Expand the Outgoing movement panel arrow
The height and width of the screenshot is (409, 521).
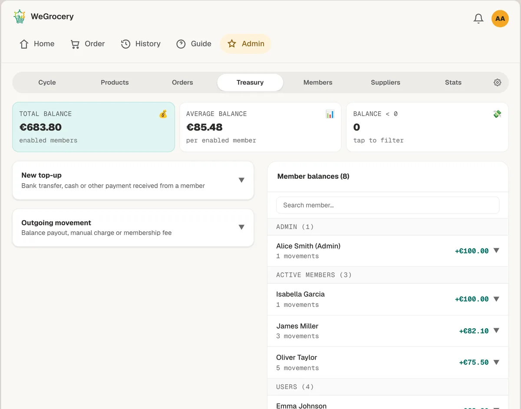241,227
